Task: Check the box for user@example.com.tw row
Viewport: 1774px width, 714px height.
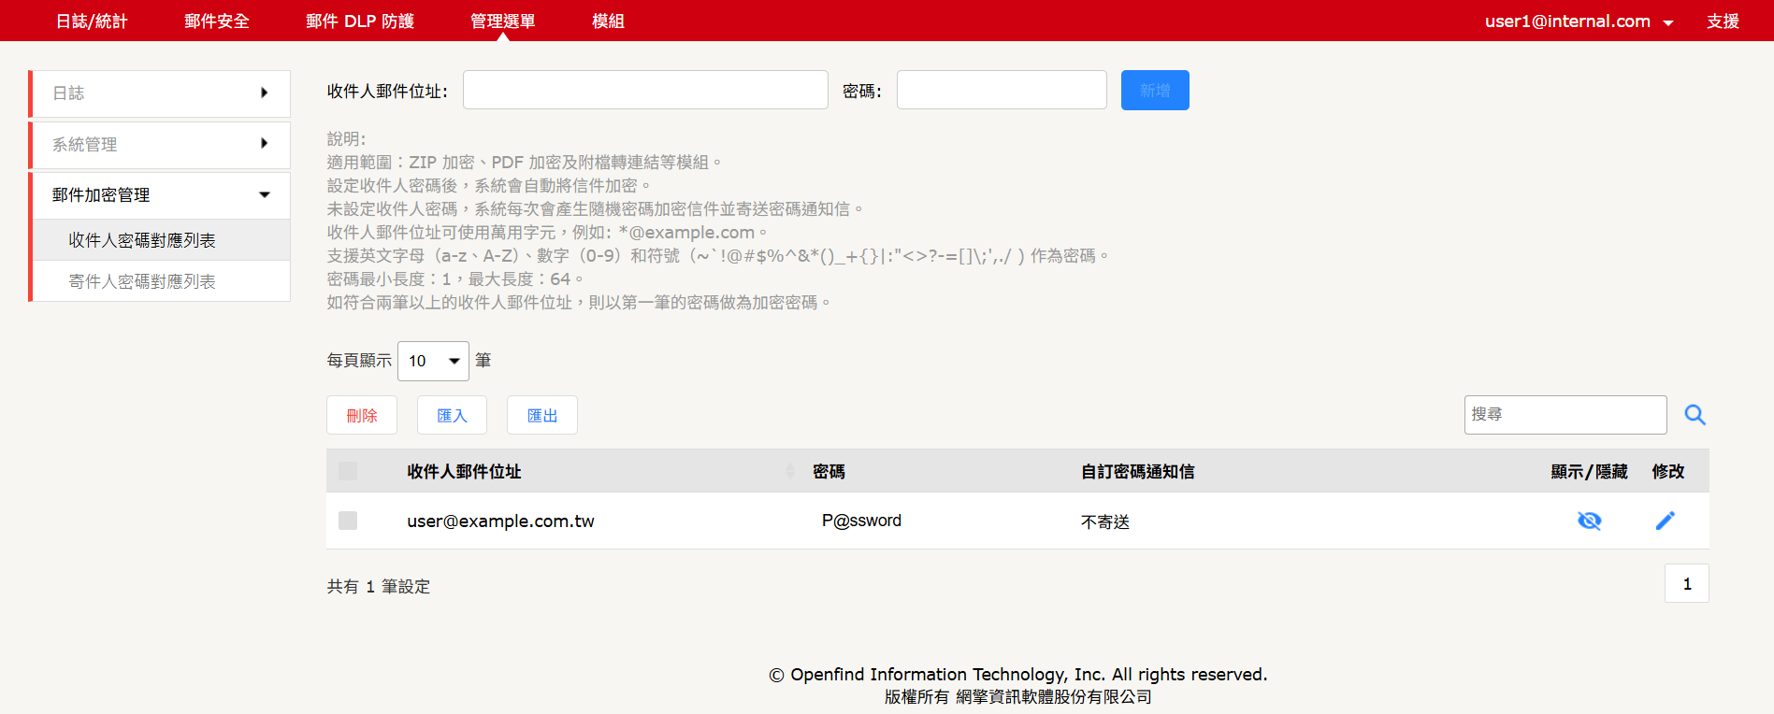Action: tap(348, 521)
